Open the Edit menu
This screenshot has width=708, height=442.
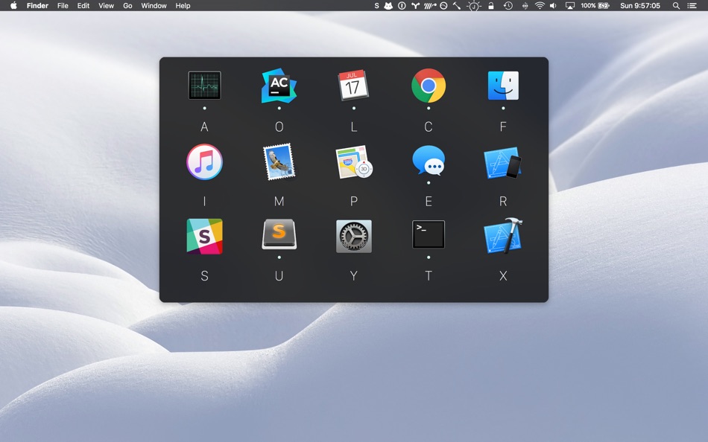(x=83, y=5)
